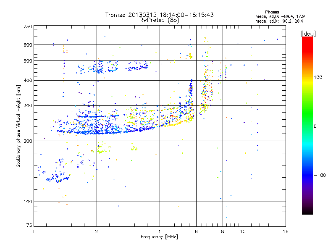Viewport: 336px width, 252px height.
Task: Click the x-axis tick label '16'
Action: pyautogui.click(x=286, y=231)
